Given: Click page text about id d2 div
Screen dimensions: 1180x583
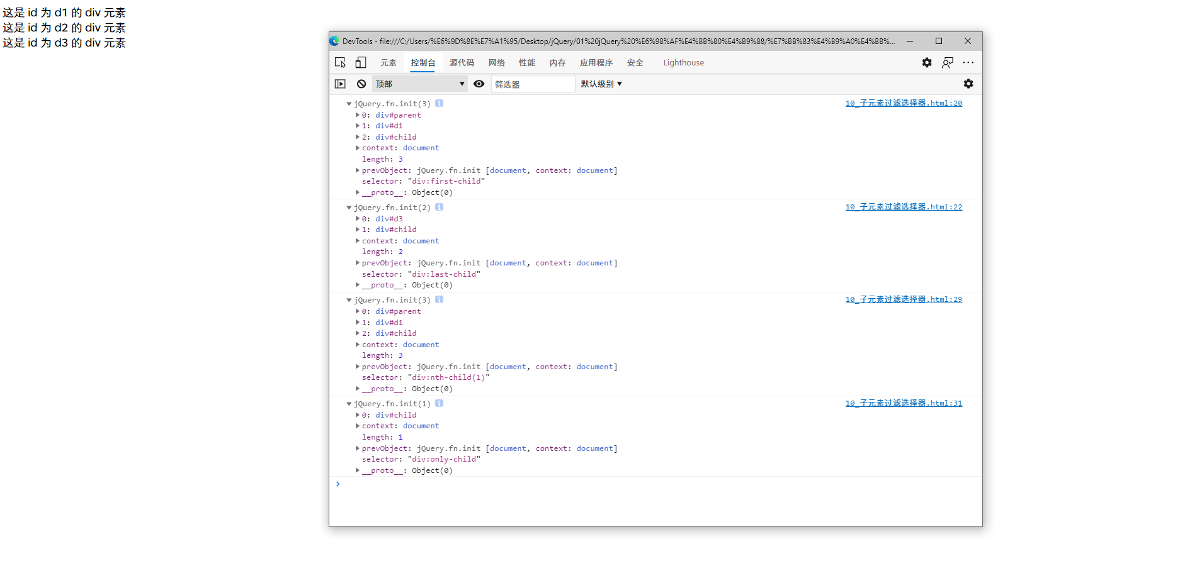Looking at the screenshot, I should [64, 28].
